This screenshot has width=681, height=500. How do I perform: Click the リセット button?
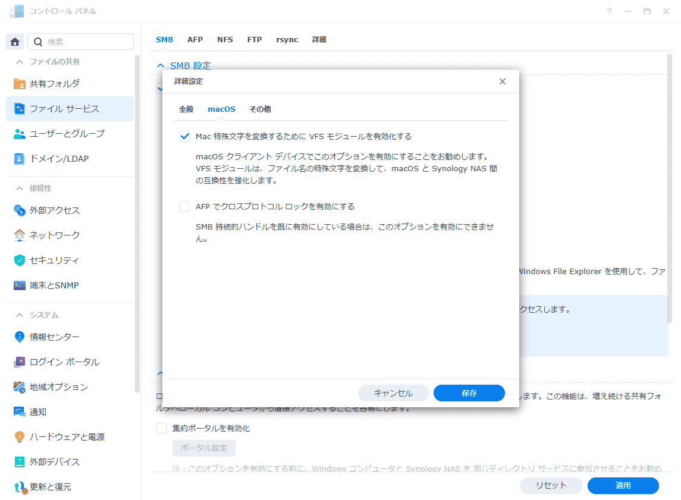[x=551, y=486]
